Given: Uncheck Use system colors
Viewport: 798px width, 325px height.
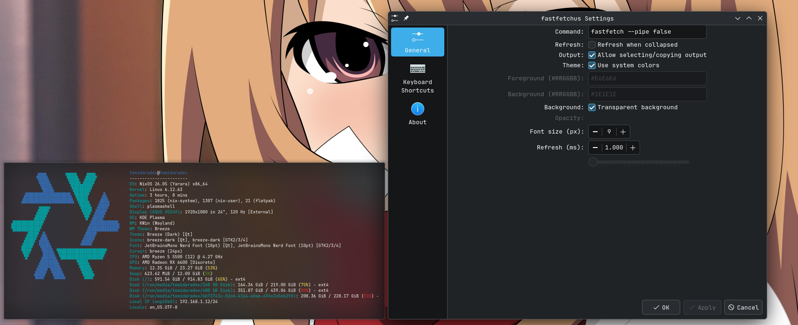Looking at the screenshot, I should [x=592, y=65].
